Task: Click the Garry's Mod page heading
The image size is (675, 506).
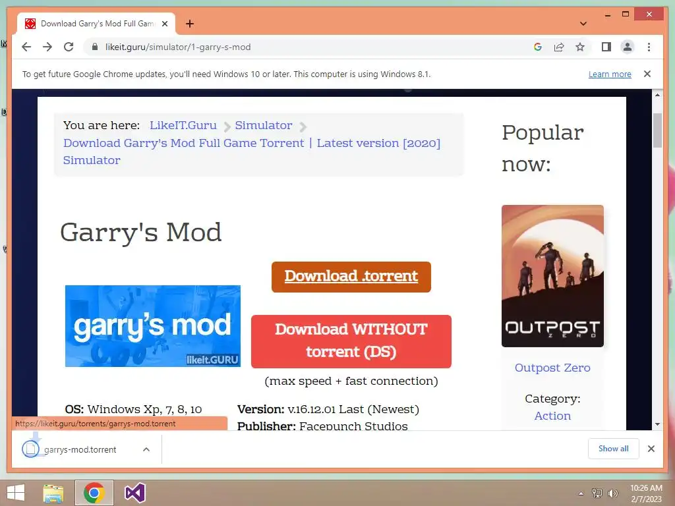Action: pyautogui.click(x=141, y=233)
